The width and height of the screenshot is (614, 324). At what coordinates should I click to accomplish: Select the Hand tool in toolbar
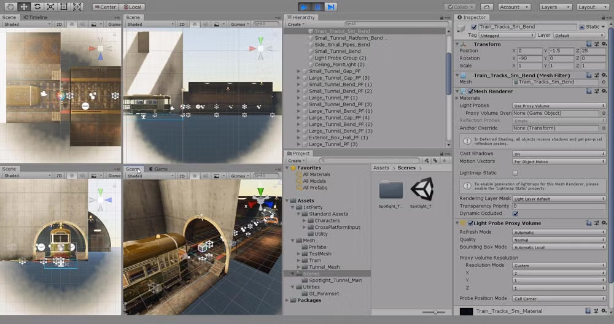[10, 7]
